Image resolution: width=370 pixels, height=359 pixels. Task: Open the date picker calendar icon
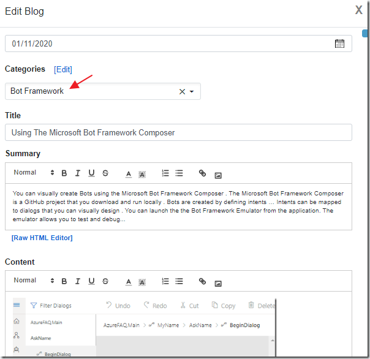click(339, 43)
